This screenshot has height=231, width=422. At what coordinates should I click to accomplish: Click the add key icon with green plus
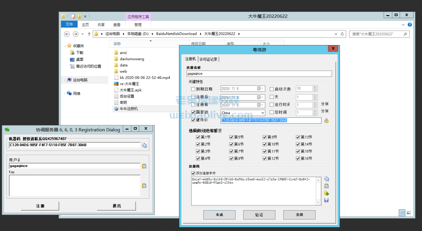(326, 193)
